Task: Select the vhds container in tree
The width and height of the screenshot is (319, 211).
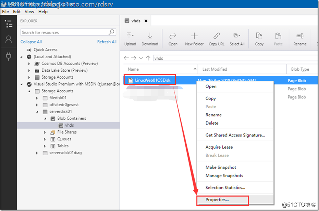Action: (x=69, y=125)
